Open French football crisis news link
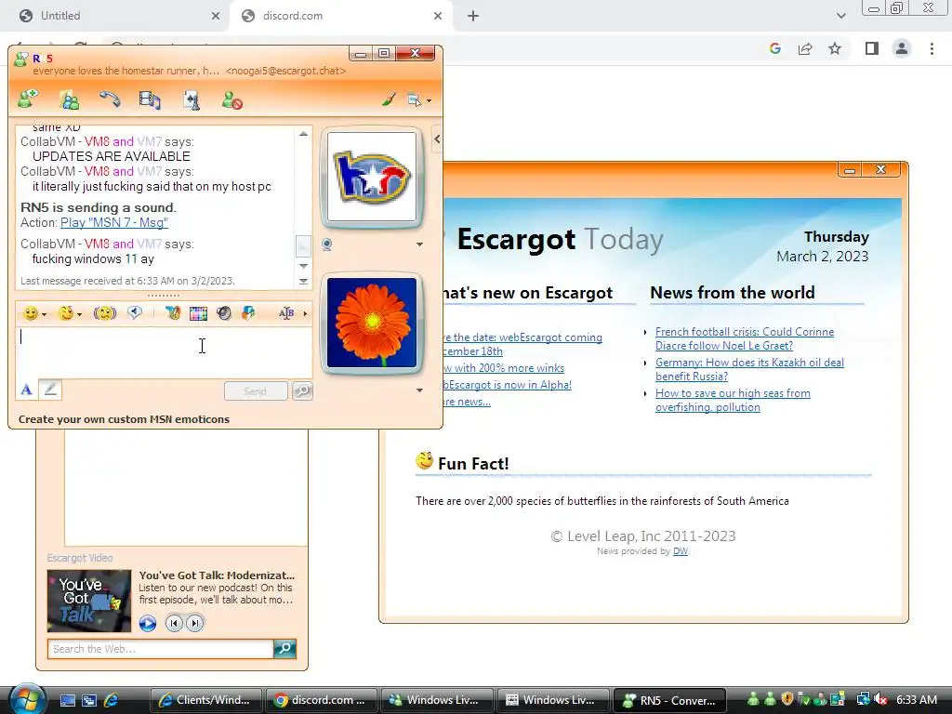This screenshot has width=952, height=714. (x=745, y=338)
